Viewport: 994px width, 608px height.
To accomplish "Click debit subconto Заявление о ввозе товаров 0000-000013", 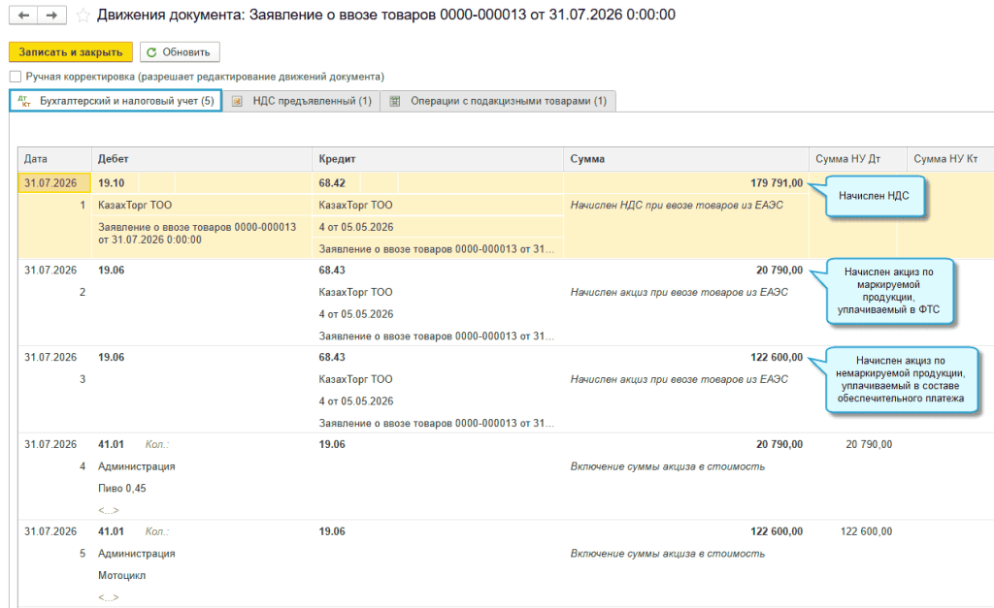I will coord(197,234).
